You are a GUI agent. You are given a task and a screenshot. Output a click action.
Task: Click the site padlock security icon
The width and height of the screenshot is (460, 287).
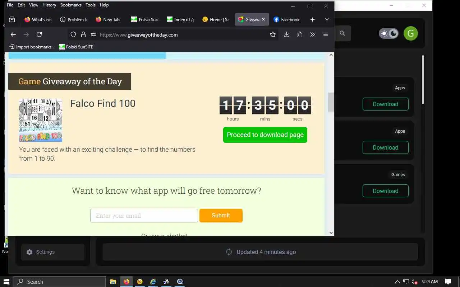coord(83,34)
